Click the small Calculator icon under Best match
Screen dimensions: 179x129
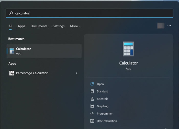tap(12, 51)
